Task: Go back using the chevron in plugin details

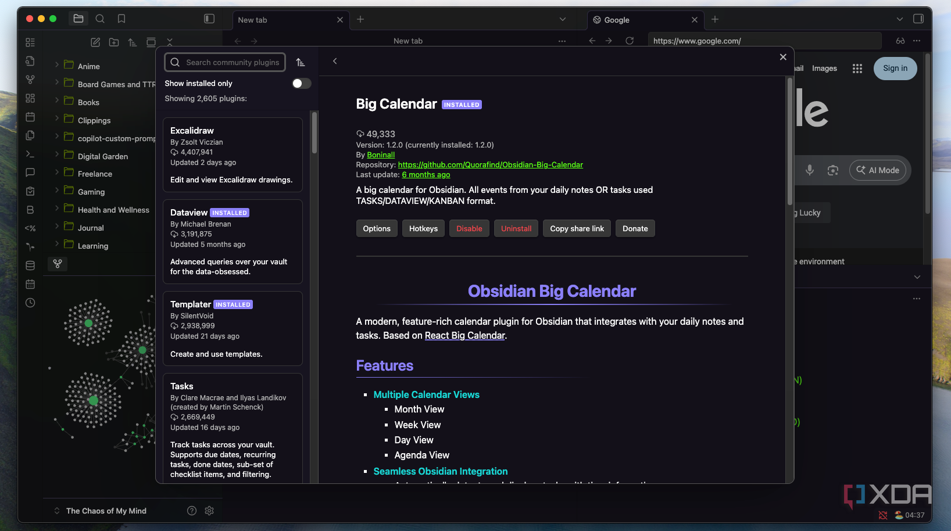Action: coord(335,61)
